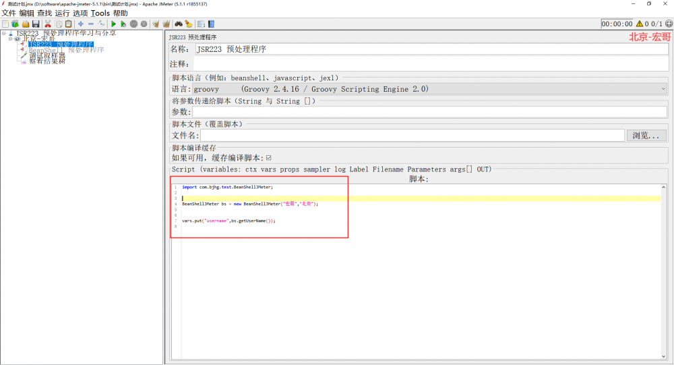Toggle cache compiled script checkbox
The image size is (674, 365).
coord(269,158)
